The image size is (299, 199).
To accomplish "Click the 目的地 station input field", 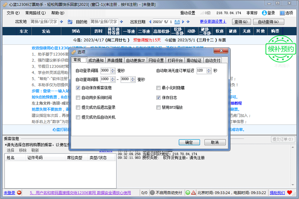I will tap(104, 22).
